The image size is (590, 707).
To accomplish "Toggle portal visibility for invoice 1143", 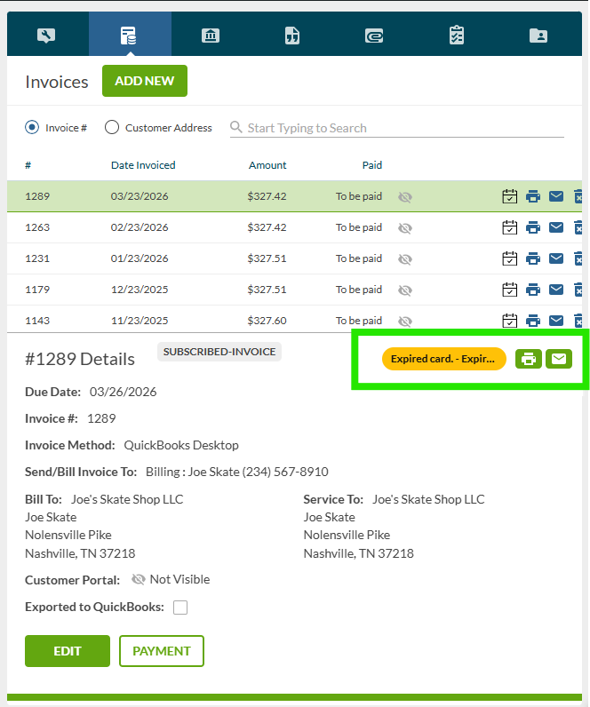I will click(x=405, y=321).
